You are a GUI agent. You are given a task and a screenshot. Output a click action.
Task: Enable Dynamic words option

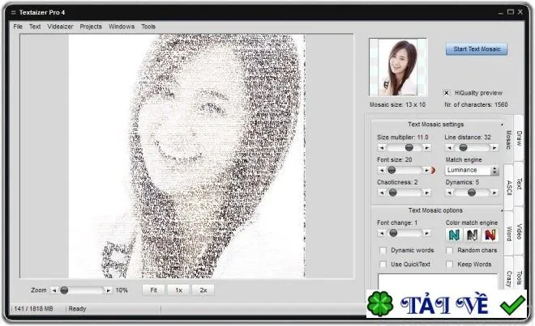pos(383,251)
